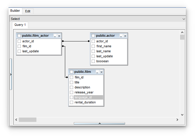195x136 pixels.
Task: Click the vertical scrollbar thumb
Action: (x=182, y=37)
